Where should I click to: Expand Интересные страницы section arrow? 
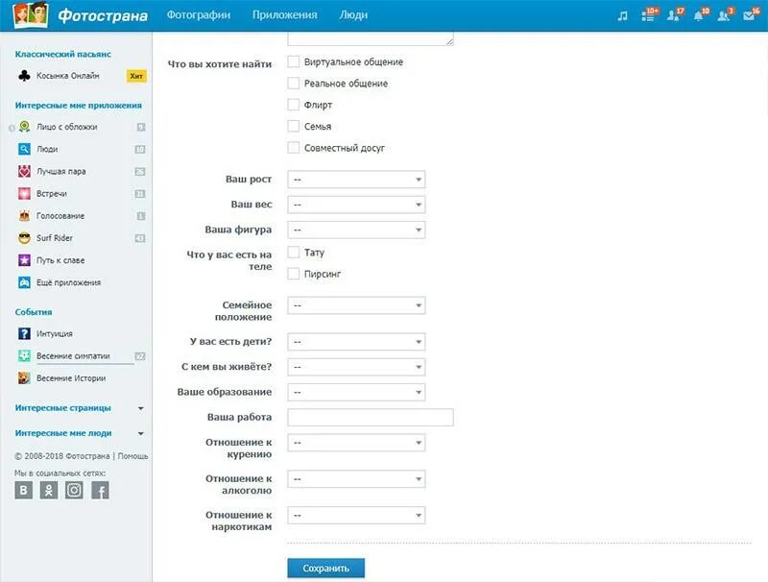point(140,408)
